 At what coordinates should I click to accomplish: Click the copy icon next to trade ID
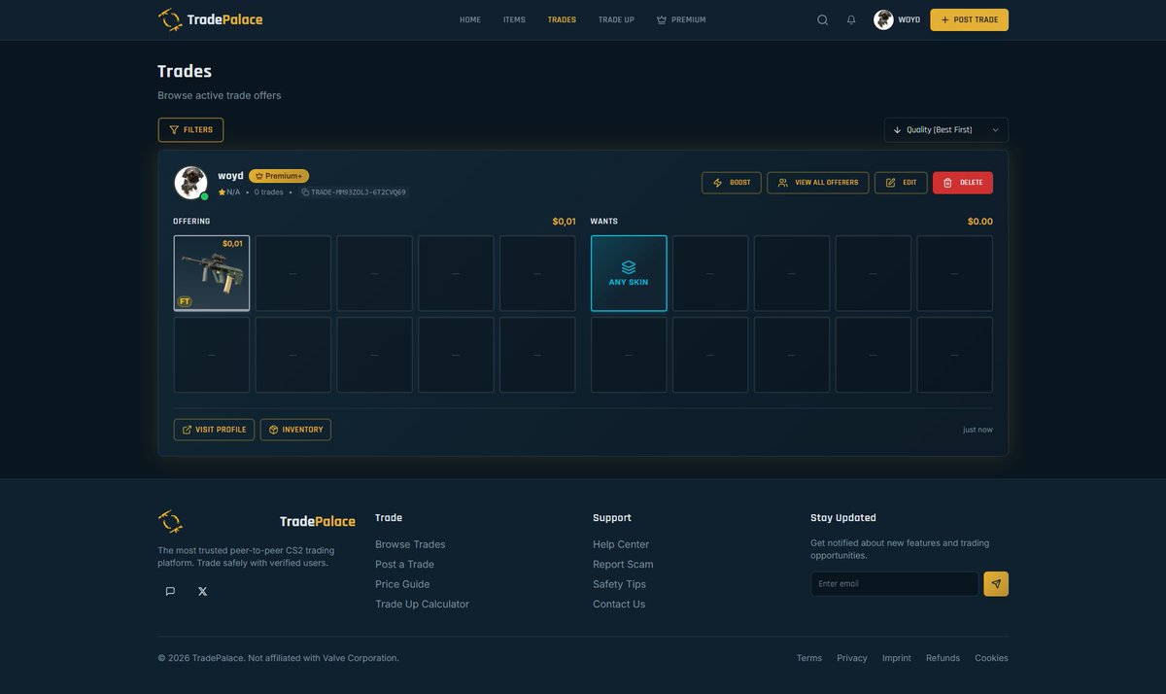(x=305, y=192)
